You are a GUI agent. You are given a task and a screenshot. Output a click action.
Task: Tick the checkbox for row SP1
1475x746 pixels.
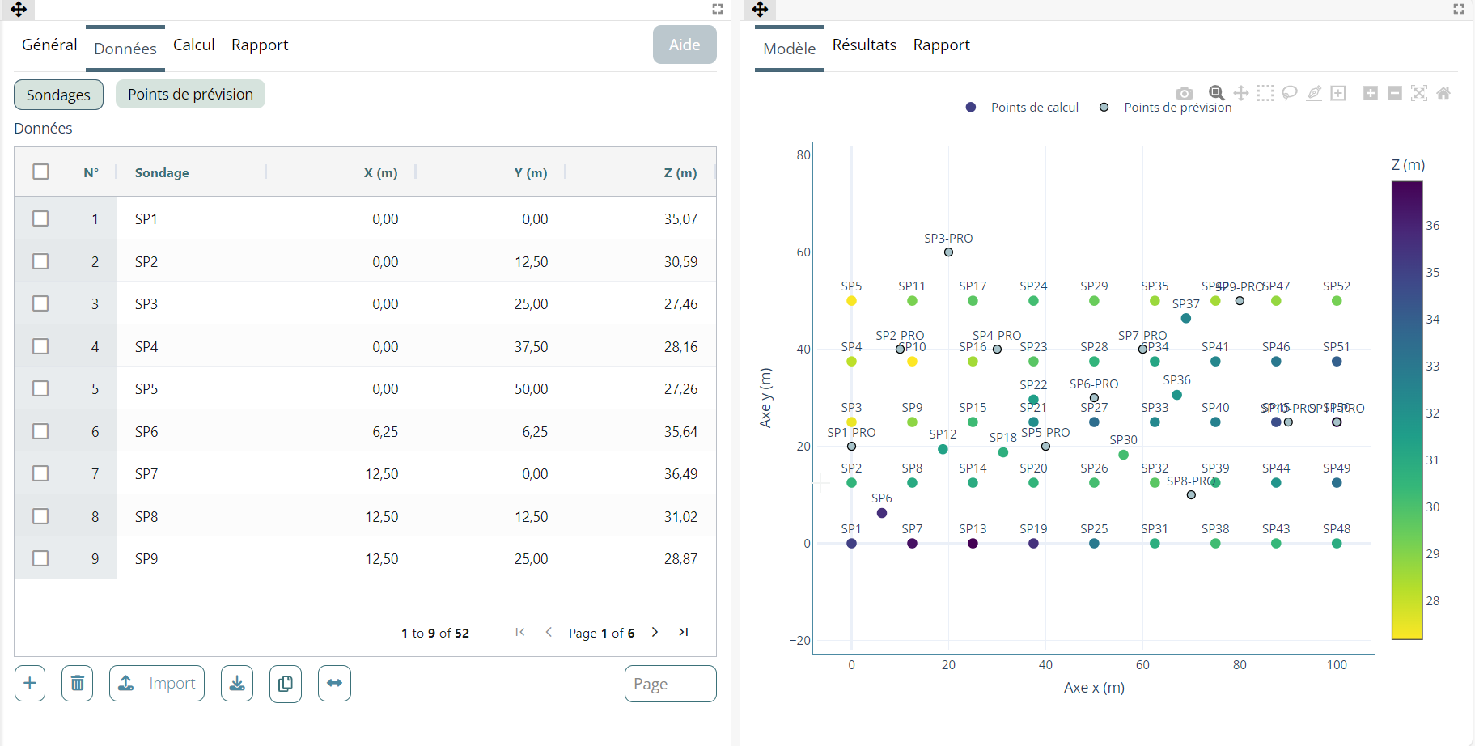point(40,218)
